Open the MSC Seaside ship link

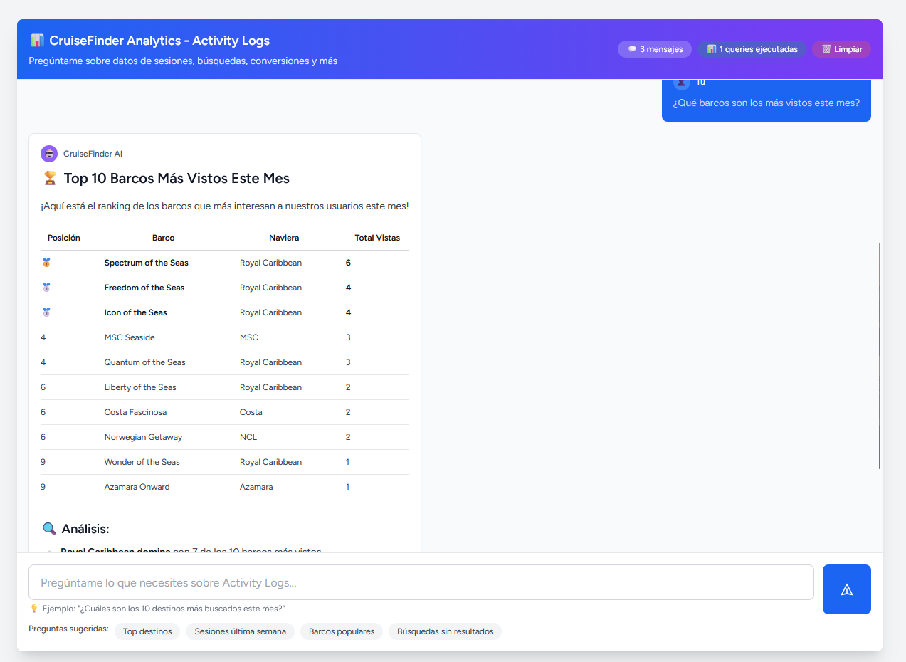coord(129,337)
